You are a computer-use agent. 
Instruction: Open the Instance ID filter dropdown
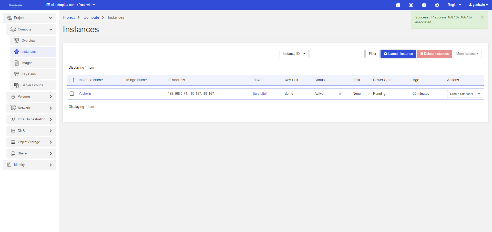(x=294, y=54)
